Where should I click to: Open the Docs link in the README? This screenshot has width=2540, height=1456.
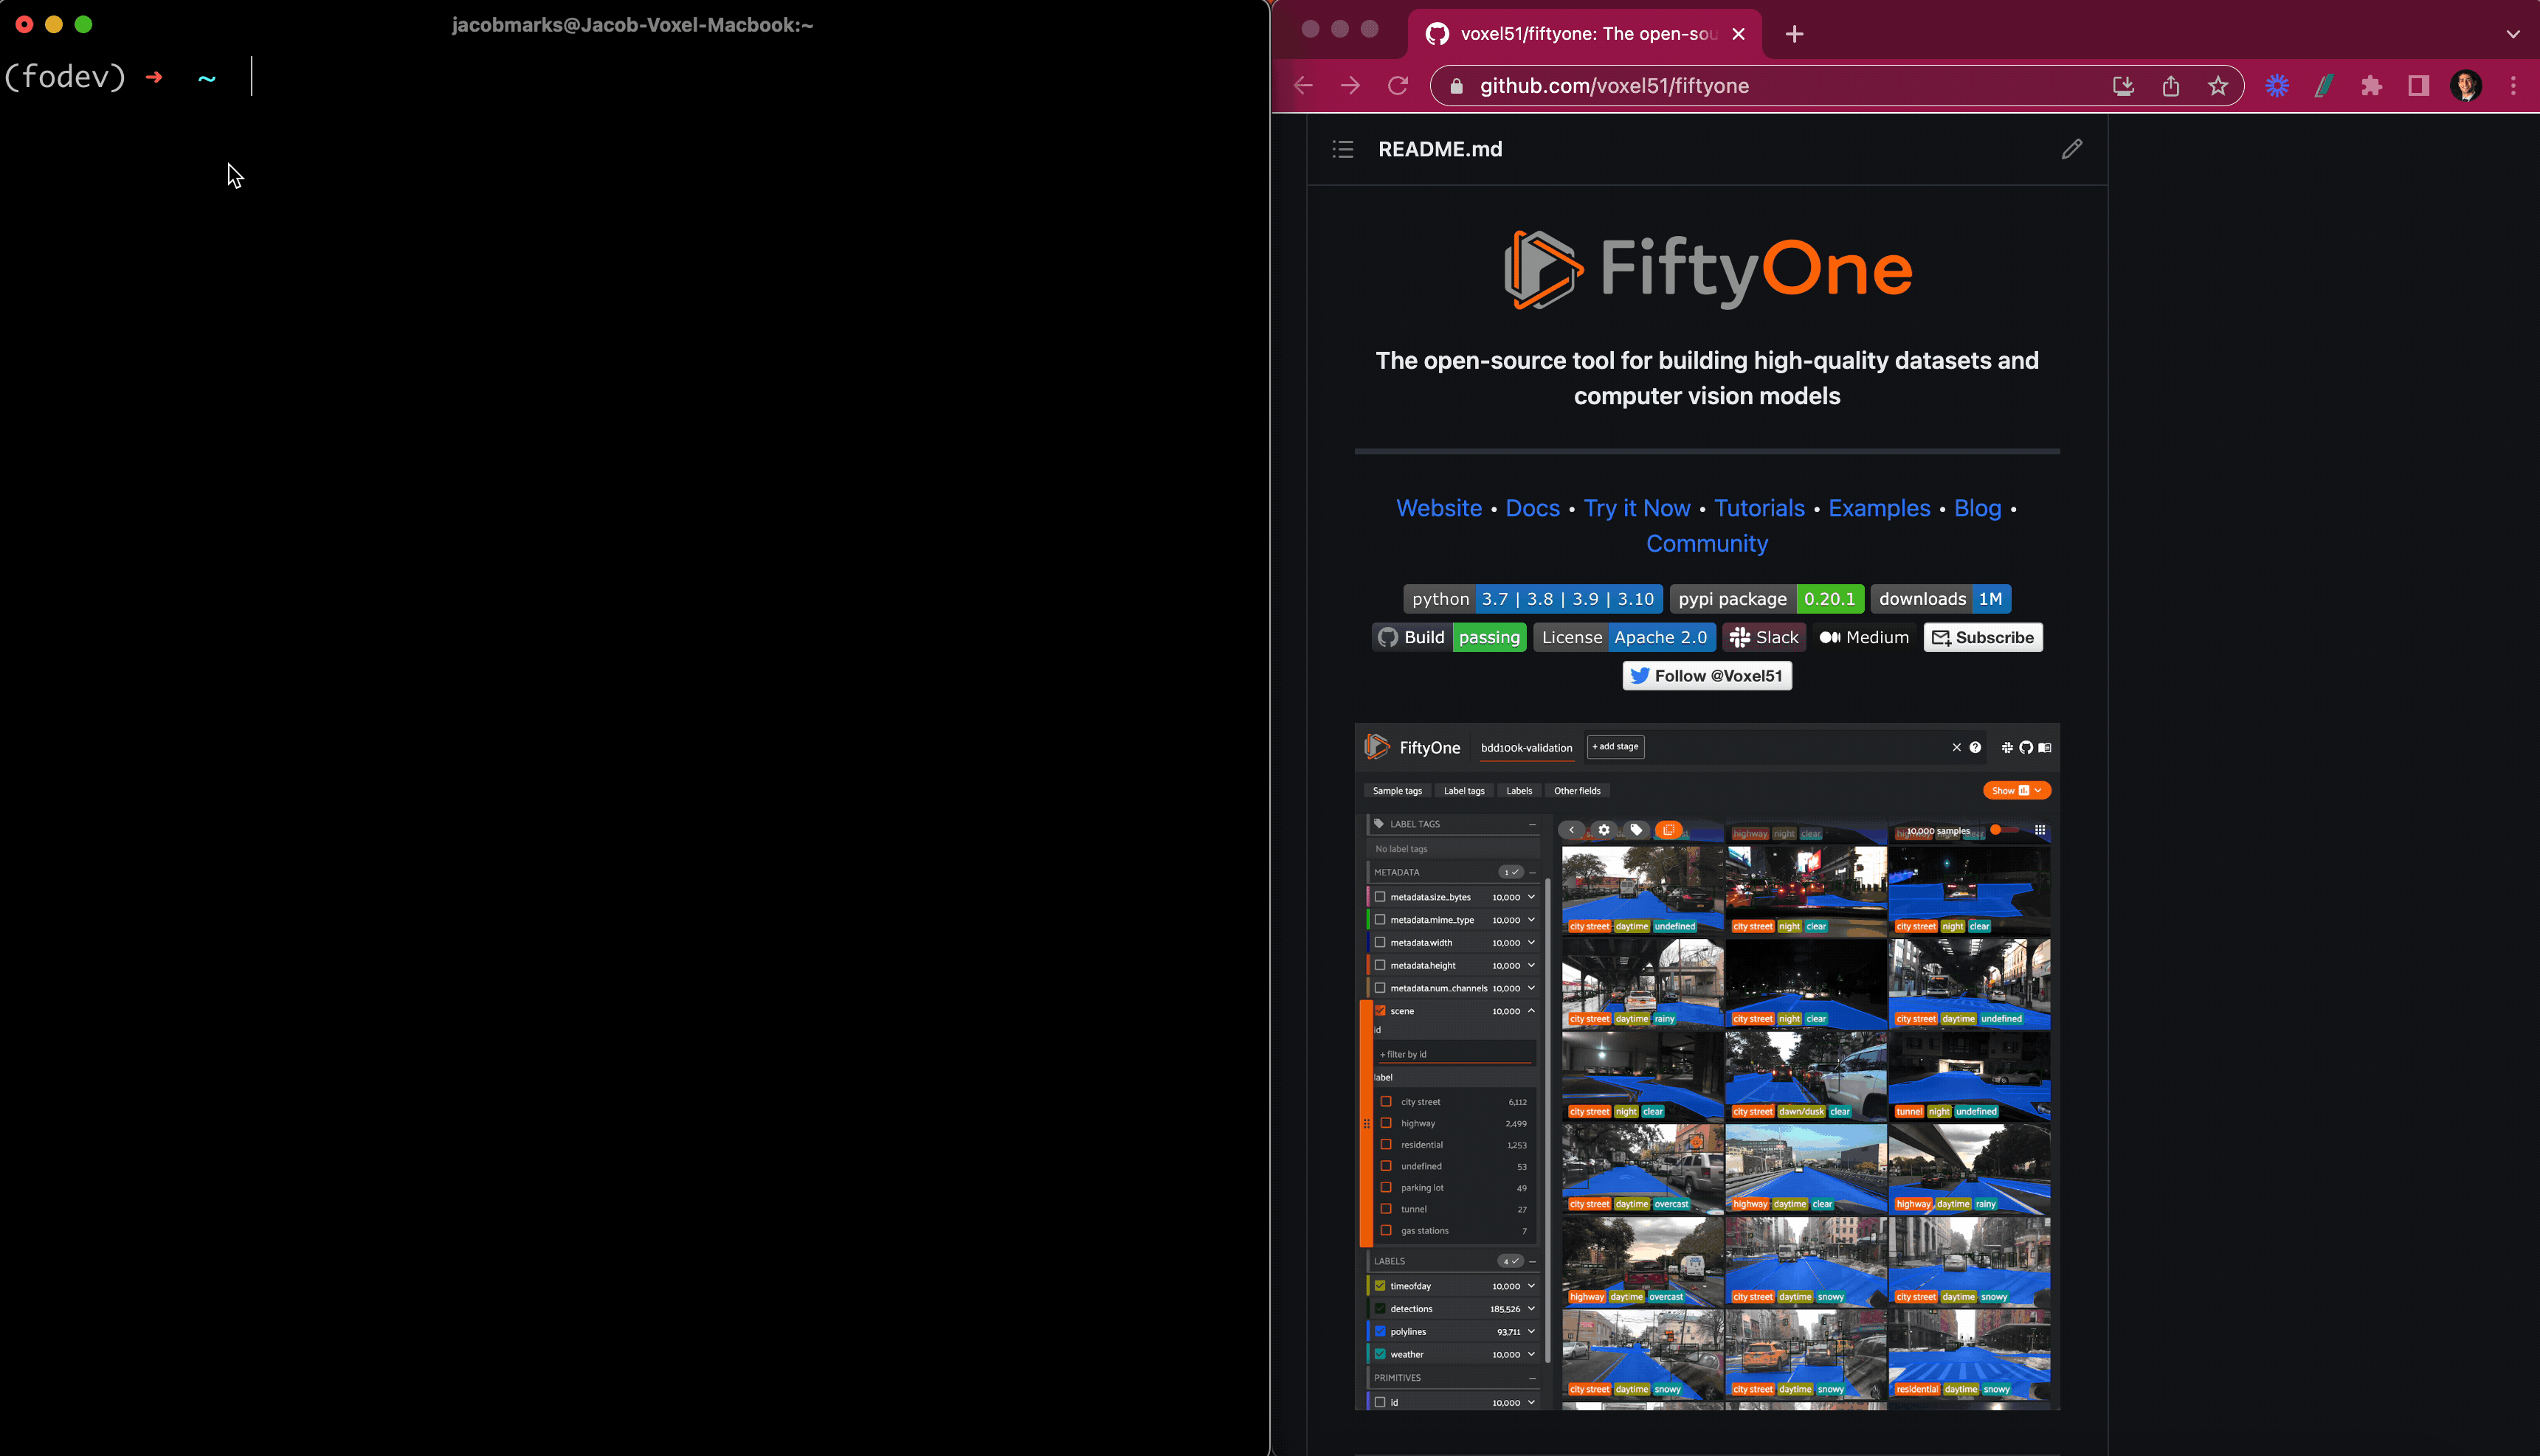point(1532,508)
